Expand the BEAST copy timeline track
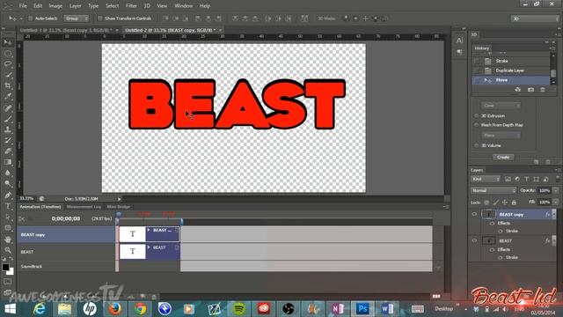 149,230
